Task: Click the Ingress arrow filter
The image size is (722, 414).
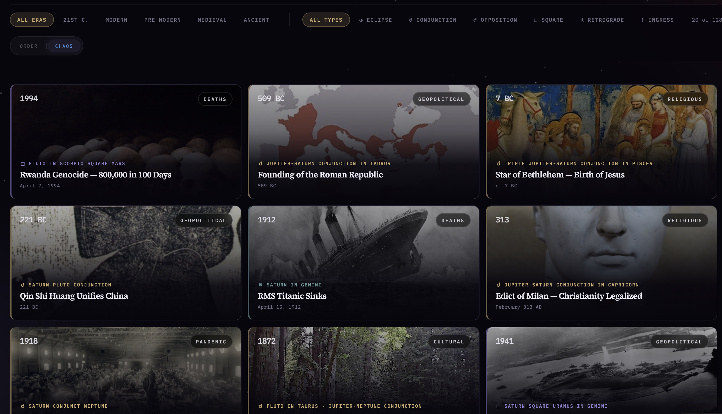Action: (642, 20)
